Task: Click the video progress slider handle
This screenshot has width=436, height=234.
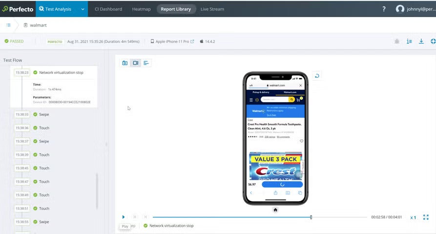Action: point(311,217)
